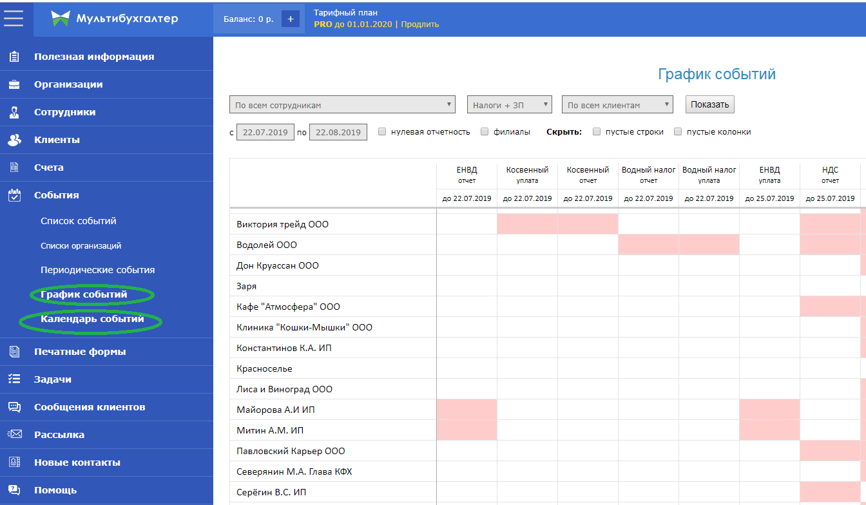
Task: Click the plus icon next to balance
Action: coord(290,19)
